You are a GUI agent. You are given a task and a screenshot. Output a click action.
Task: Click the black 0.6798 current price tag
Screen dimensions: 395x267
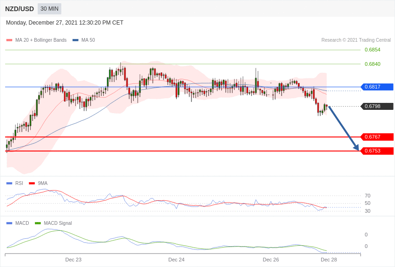point(377,106)
